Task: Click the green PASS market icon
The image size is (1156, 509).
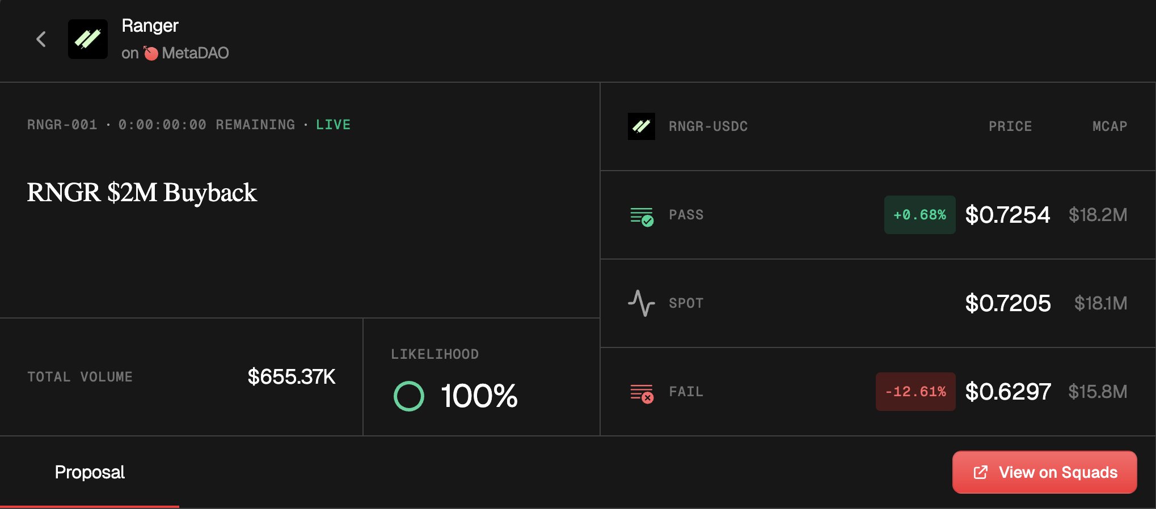Action: (x=642, y=216)
